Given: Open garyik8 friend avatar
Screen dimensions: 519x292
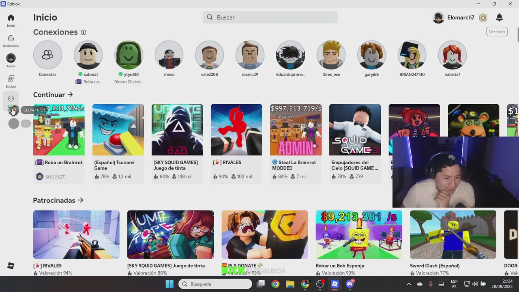Looking at the screenshot, I should pos(371,55).
